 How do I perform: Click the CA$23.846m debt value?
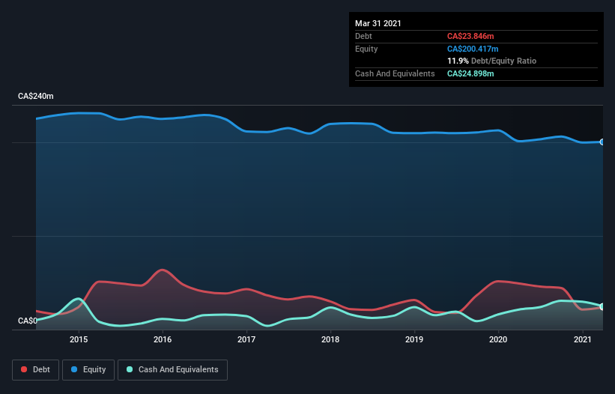tap(470, 36)
